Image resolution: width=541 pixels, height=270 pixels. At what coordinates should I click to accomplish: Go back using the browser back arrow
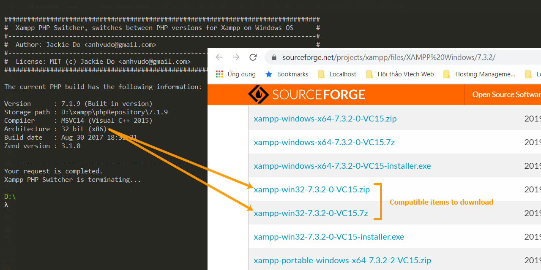coord(219,57)
